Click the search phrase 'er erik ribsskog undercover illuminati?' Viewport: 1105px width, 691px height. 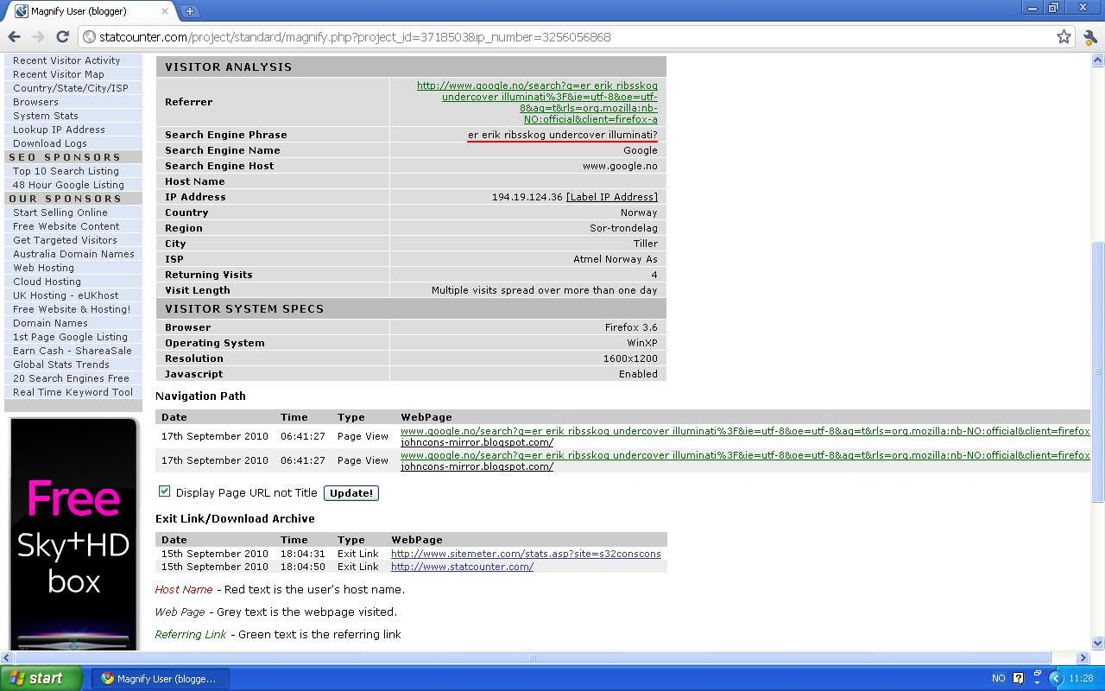pos(563,135)
